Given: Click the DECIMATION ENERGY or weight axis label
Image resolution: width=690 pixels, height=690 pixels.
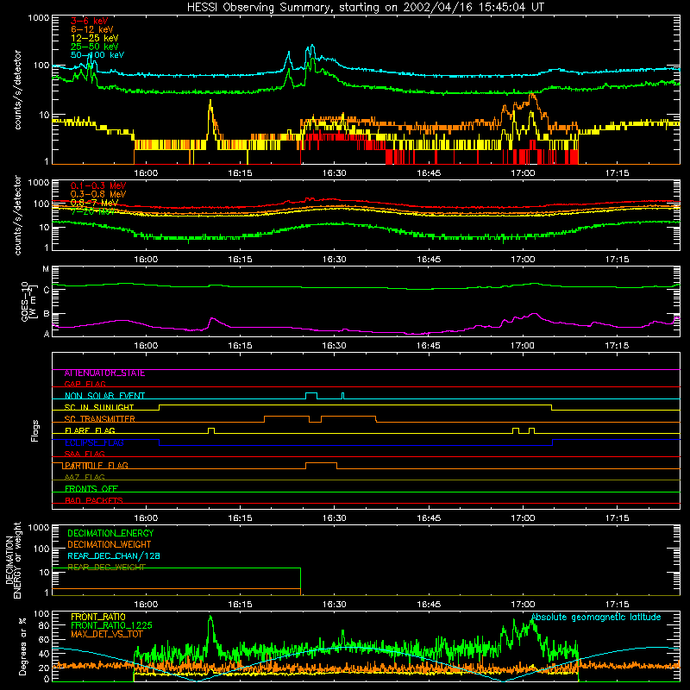Looking at the screenshot, I should click(x=13, y=560).
